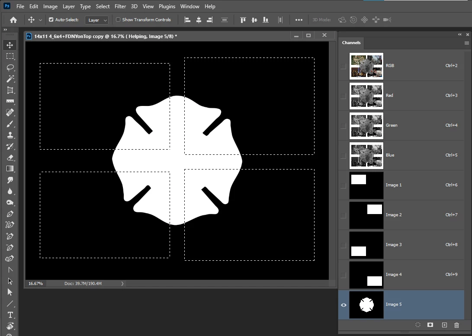The height and width of the screenshot is (336, 472).
Task: Open the Window menu
Action: [189, 6]
